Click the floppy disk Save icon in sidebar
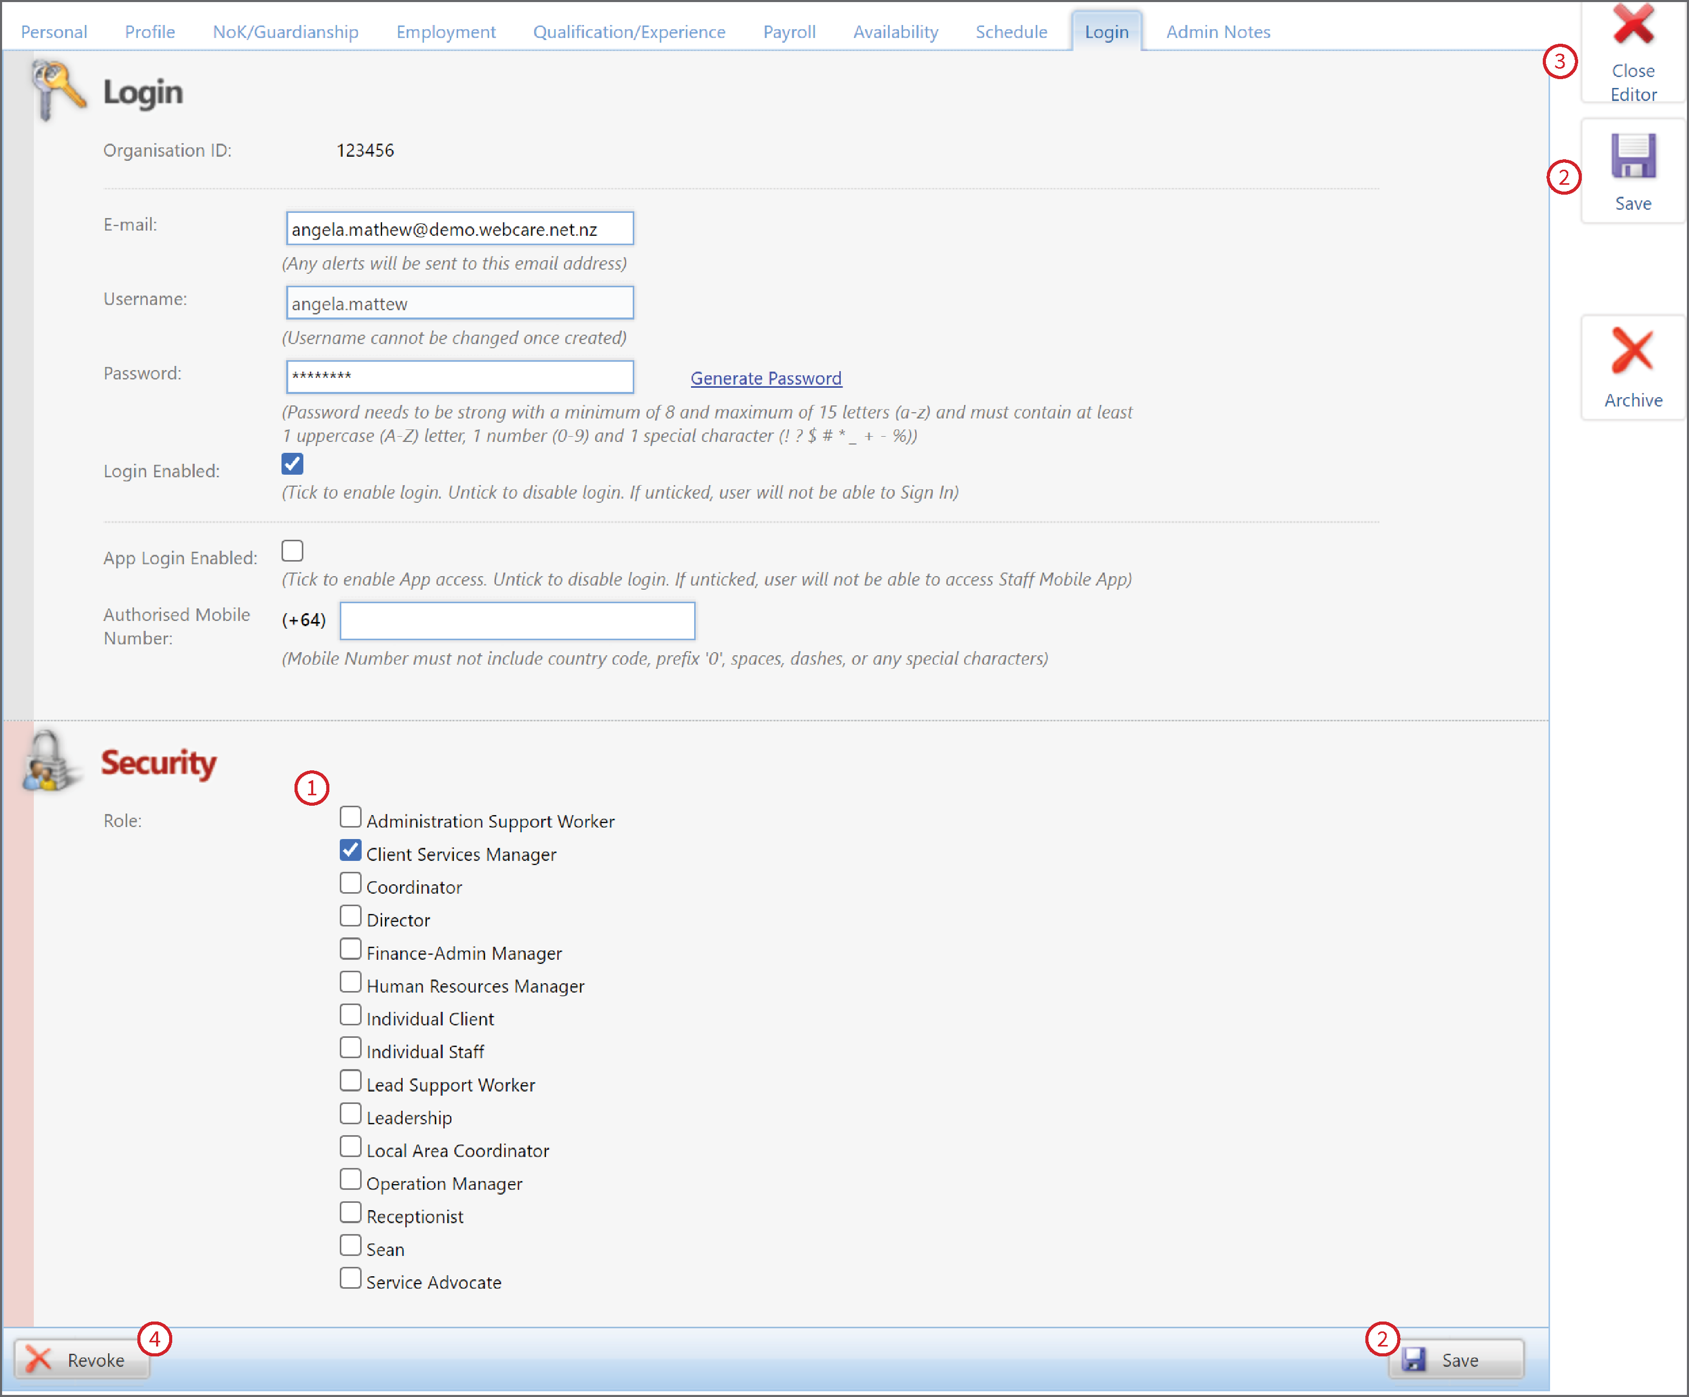 click(x=1633, y=155)
